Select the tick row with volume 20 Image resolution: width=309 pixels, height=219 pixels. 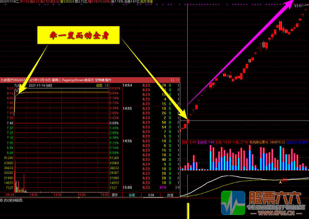[x=151, y=174]
